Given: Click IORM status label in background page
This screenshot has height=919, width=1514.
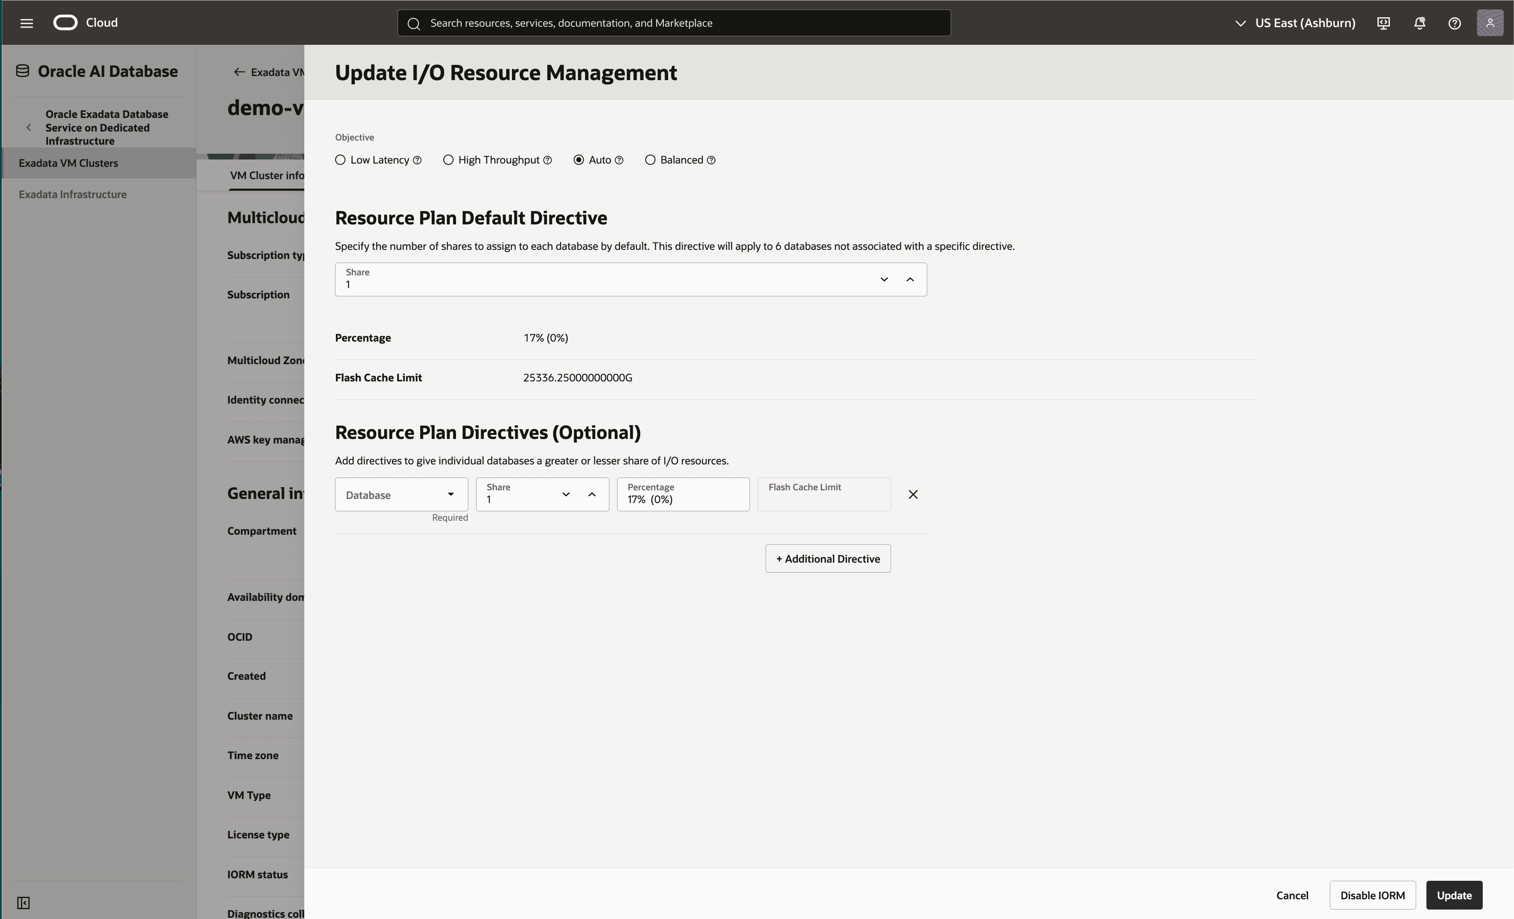Looking at the screenshot, I should point(257,874).
